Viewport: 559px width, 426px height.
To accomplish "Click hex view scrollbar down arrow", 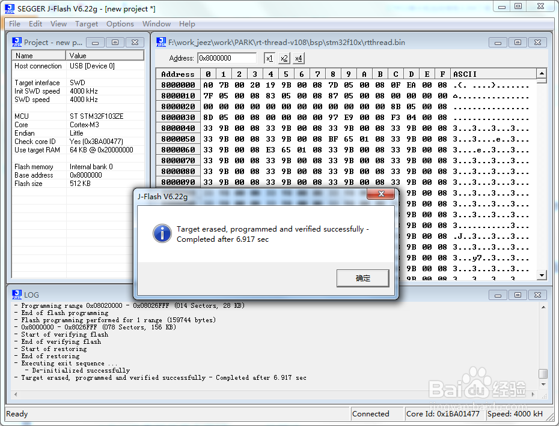I will (542, 275).
